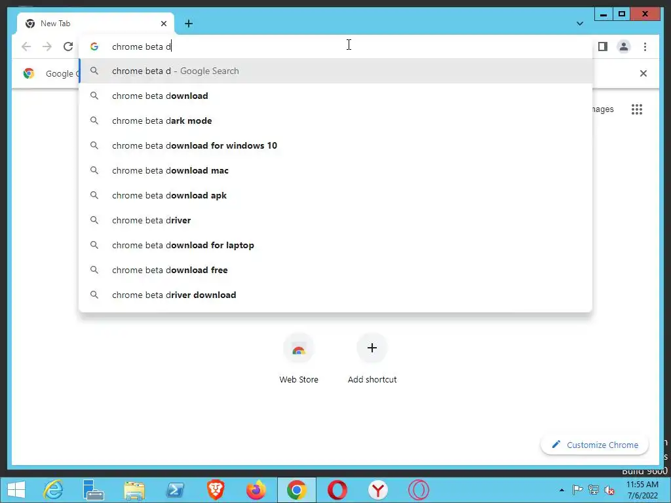This screenshot has width=671, height=503.
Task: Toggle the side panel icon
Action: [603, 47]
